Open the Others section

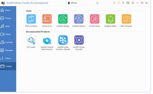(8, 58)
